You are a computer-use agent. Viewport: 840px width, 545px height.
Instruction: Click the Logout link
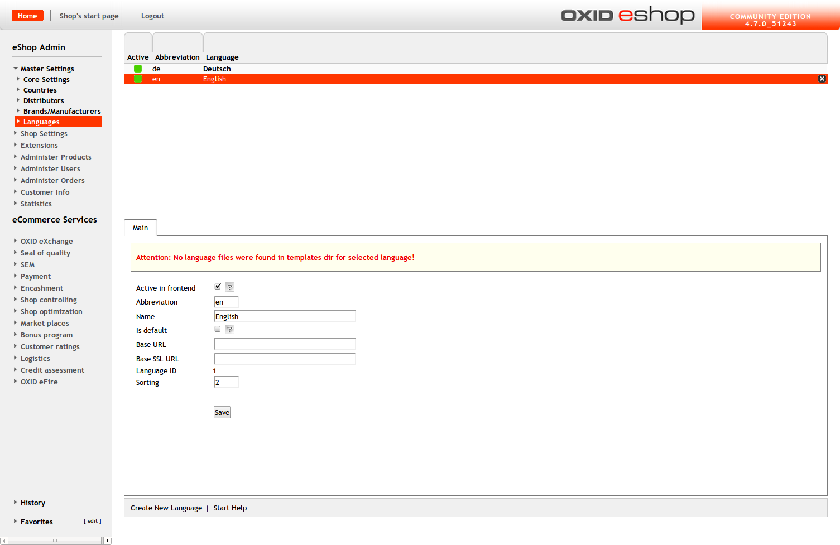tap(152, 16)
